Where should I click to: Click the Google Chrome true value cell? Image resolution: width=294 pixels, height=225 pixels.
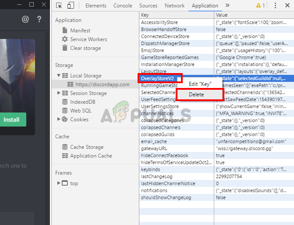254,57
